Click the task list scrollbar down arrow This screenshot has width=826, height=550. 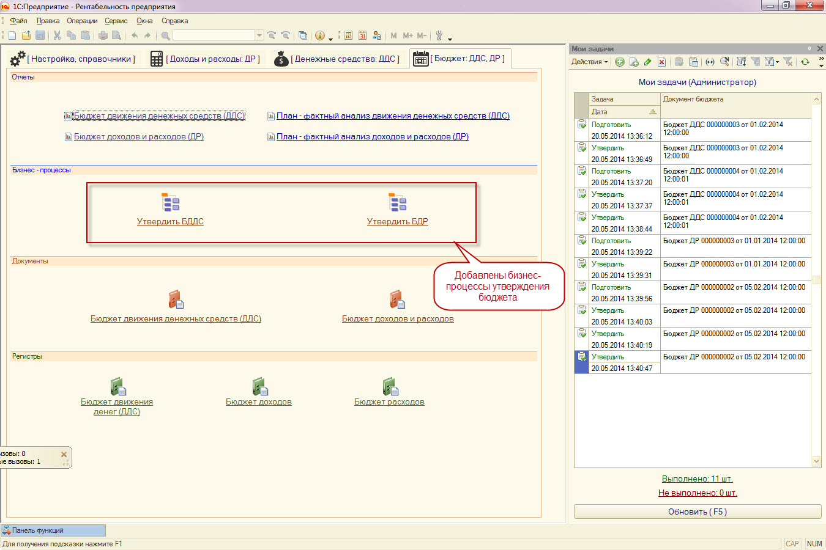click(x=816, y=461)
